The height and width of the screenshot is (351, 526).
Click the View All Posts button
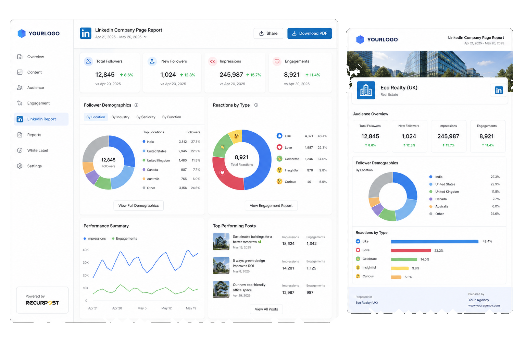[266, 309]
